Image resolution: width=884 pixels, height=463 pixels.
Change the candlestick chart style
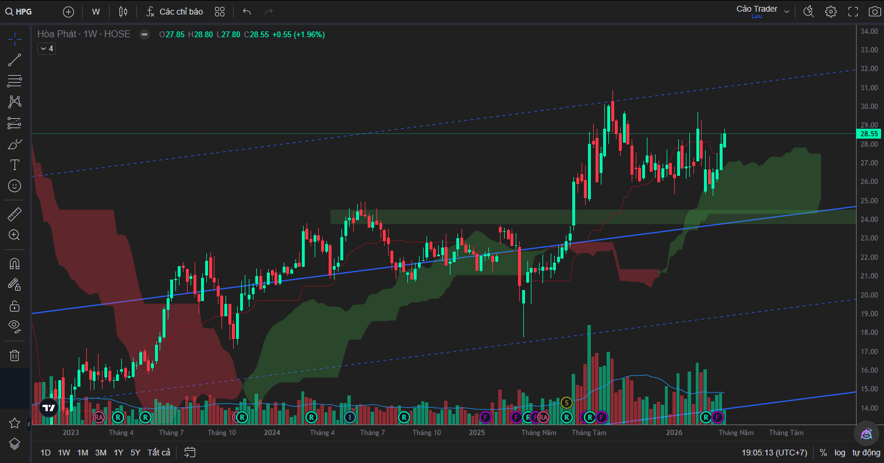tap(123, 12)
